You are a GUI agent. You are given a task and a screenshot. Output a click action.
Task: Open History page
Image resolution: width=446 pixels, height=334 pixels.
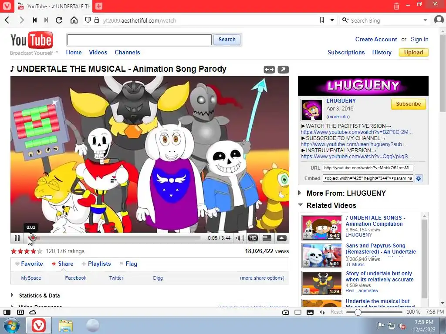pos(382,52)
